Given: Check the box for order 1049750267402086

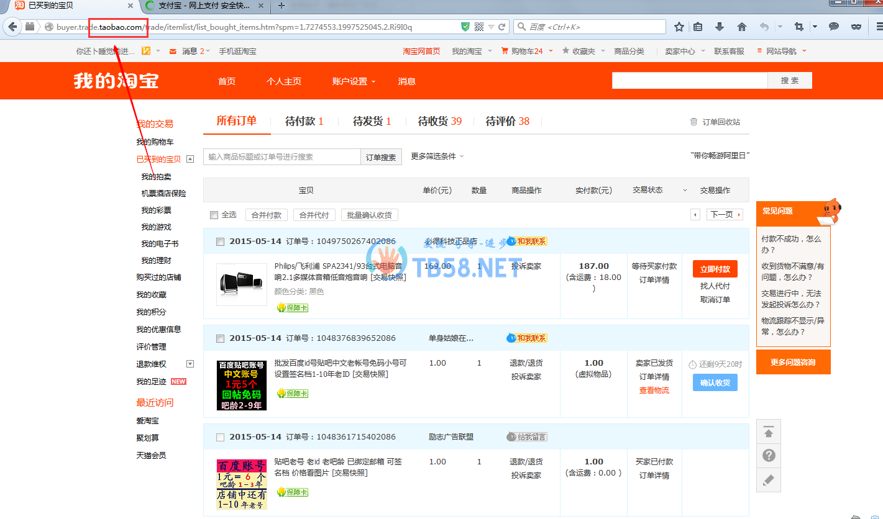Looking at the screenshot, I should click(x=220, y=241).
